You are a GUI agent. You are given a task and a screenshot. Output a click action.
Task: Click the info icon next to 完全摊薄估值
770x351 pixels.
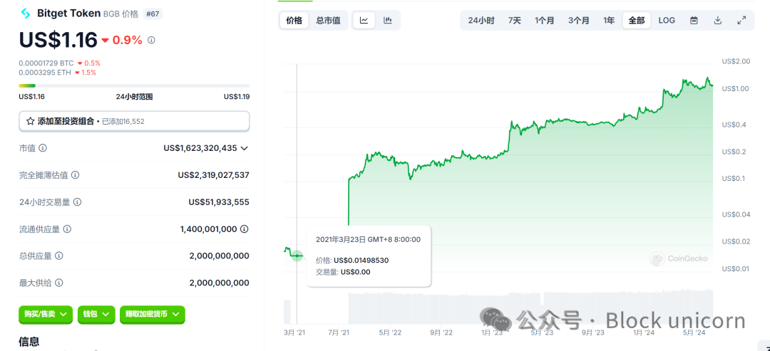click(x=75, y=175)
